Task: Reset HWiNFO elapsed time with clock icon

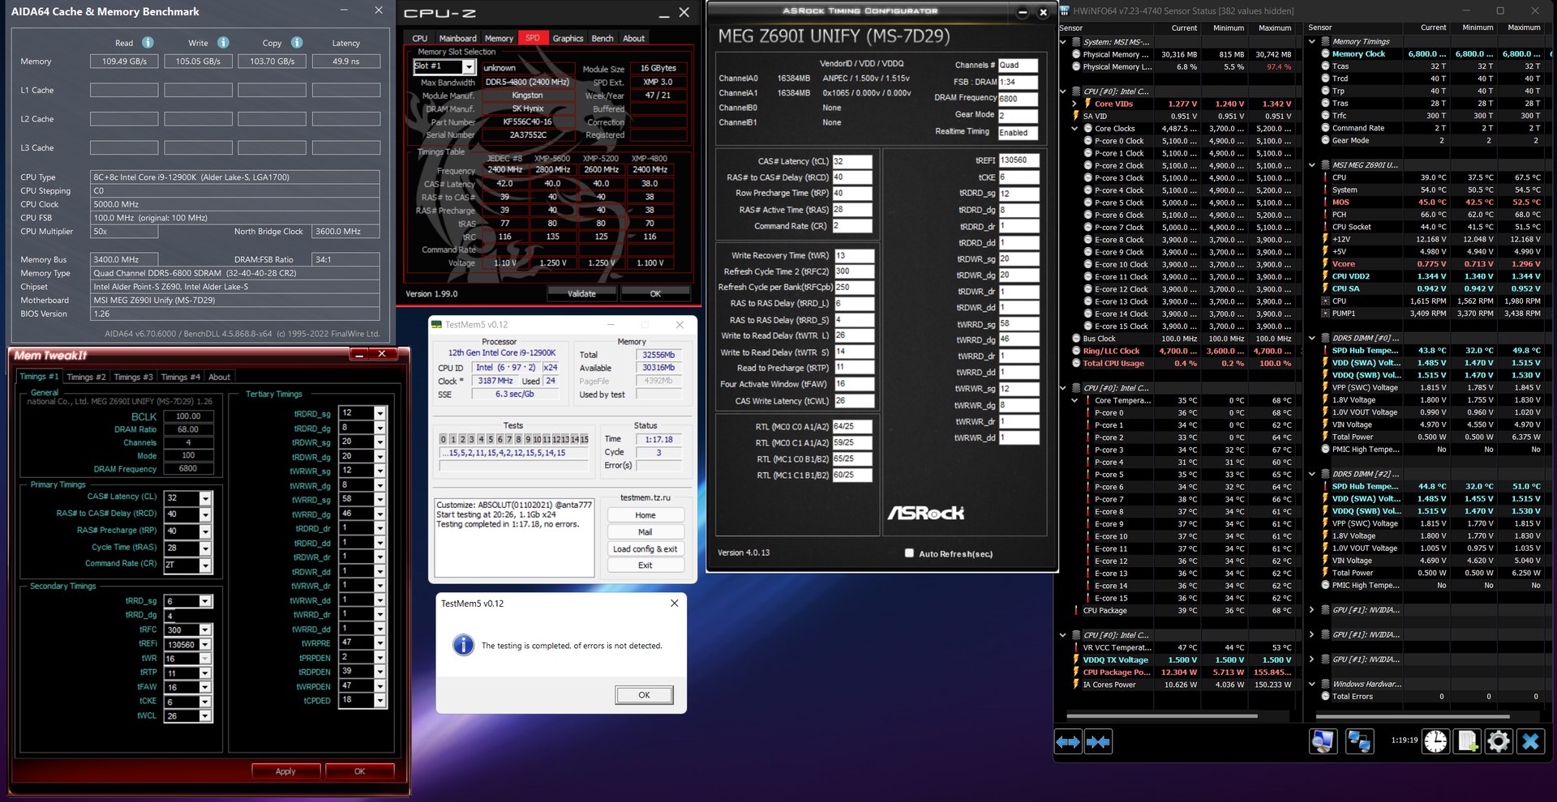Action: (1435, 741)
